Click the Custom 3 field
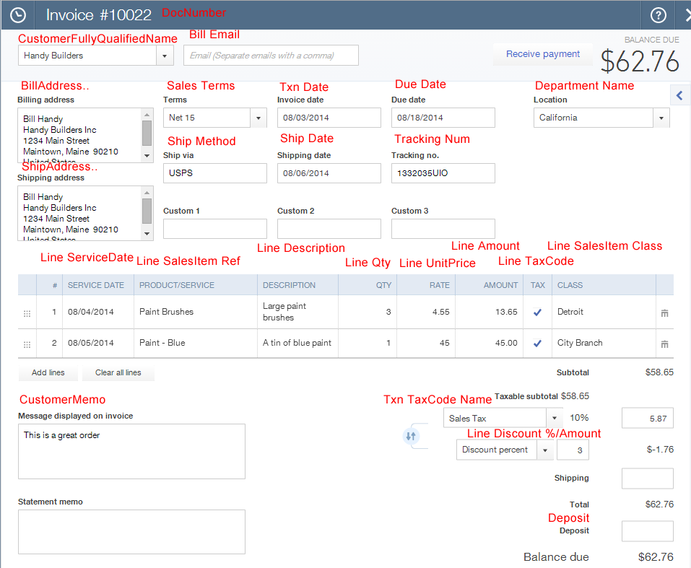The image size is (691, 568). click(443, 229)
